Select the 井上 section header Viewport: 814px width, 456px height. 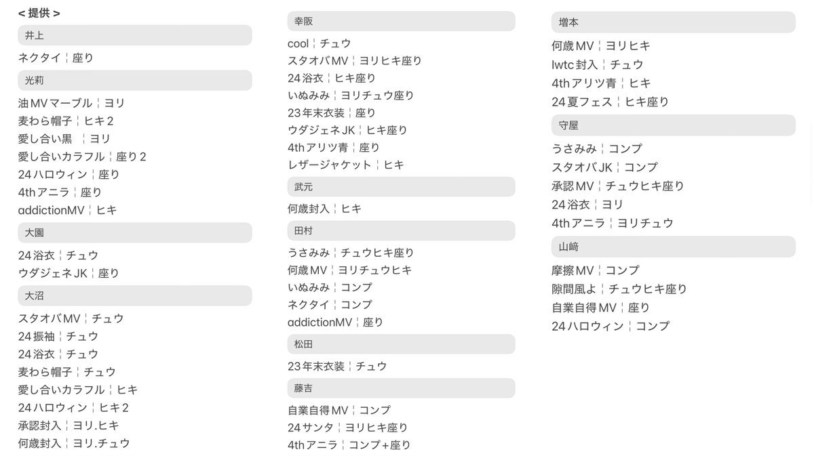[x=135, y=35]
